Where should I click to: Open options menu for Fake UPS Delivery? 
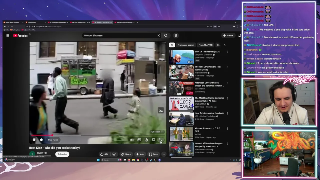(x=227, y=67)
